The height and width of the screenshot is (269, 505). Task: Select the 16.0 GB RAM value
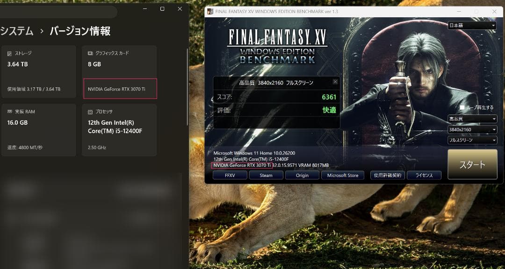pos(17,123)
